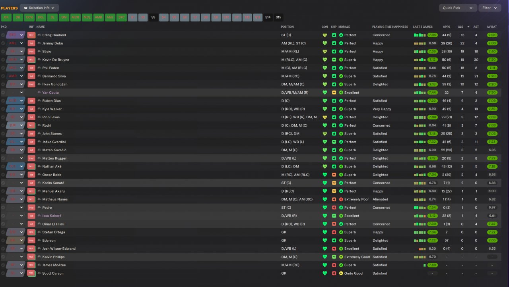Open the position picker for Rodri
This screenshot has height=287, width=509.
point(16,125)
